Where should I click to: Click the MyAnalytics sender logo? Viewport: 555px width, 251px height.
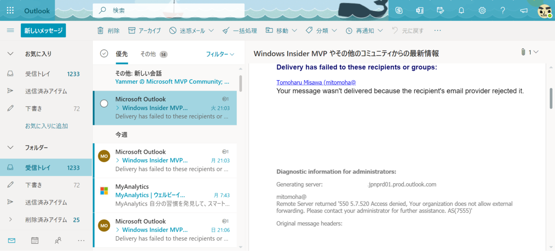click(x=104, y=191)
